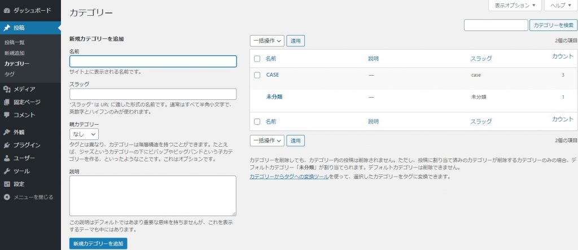Sort by 名前 column in header
This screenshot has width=578, height=250.
(x=271, y=58)
